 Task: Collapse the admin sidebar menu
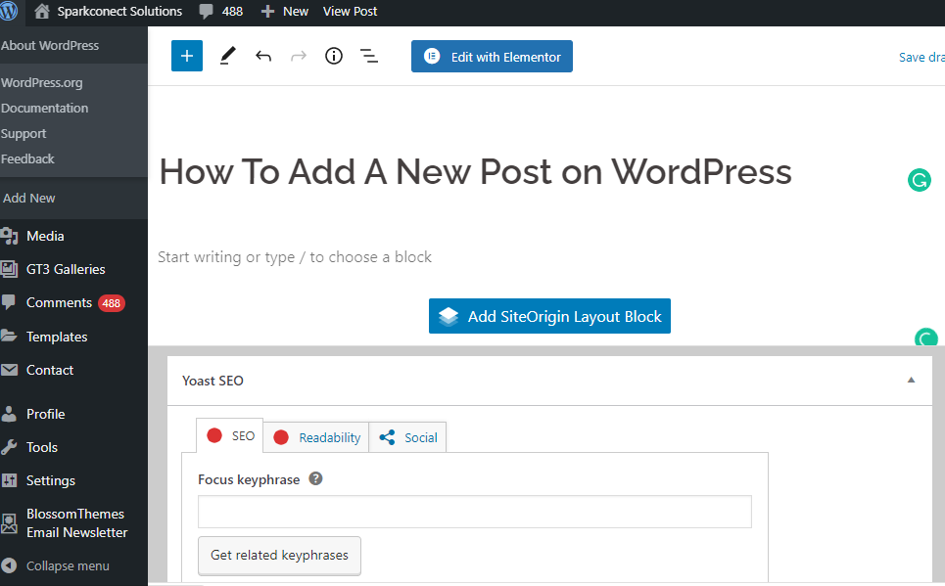click(x=68, y=566)
